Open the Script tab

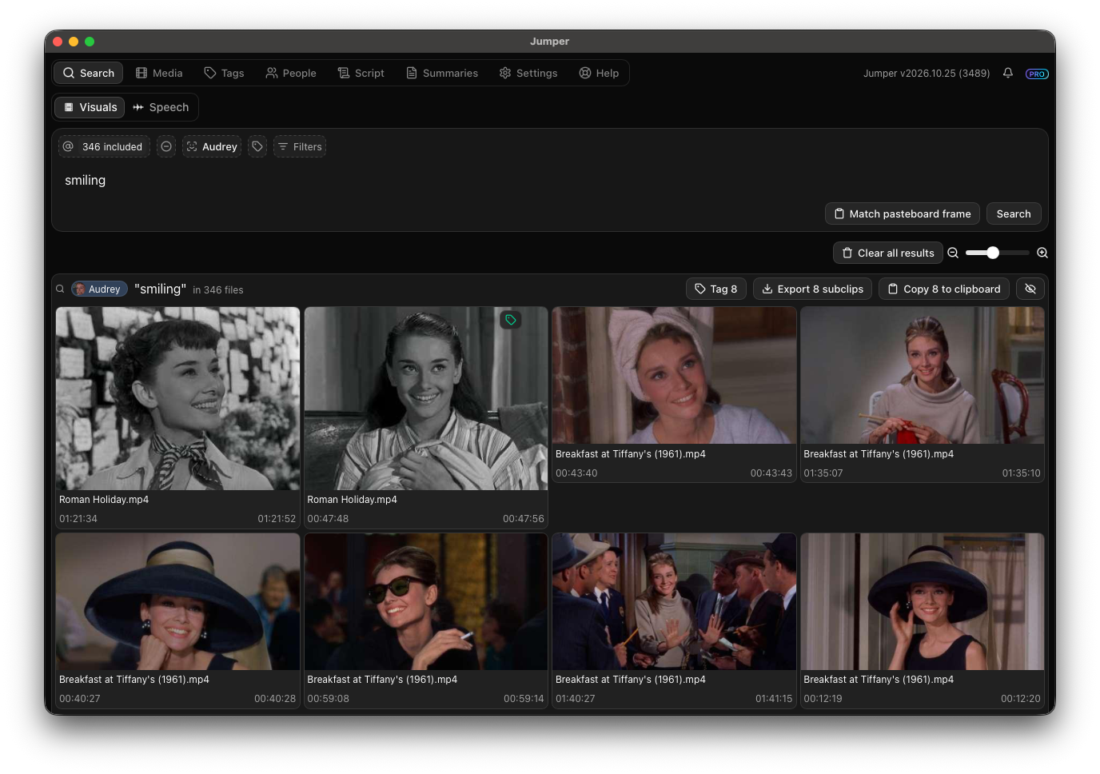coord(361,73)
